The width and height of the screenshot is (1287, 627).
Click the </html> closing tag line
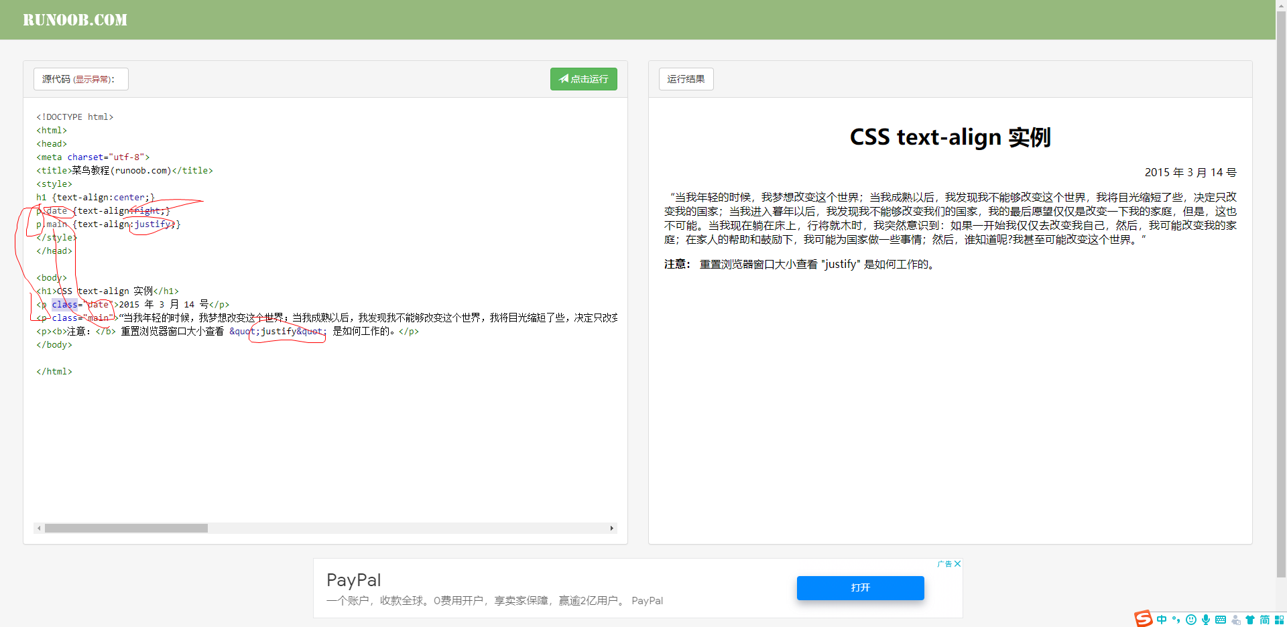tap(54, 372)
